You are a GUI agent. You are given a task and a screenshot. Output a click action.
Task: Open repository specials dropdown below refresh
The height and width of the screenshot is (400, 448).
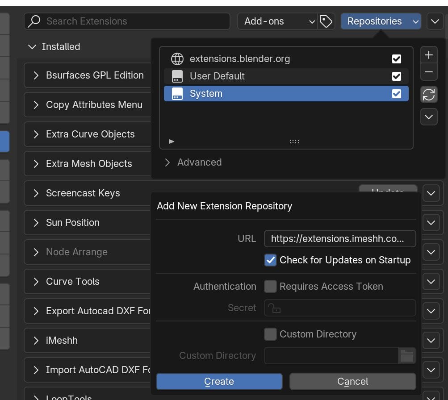429,117
